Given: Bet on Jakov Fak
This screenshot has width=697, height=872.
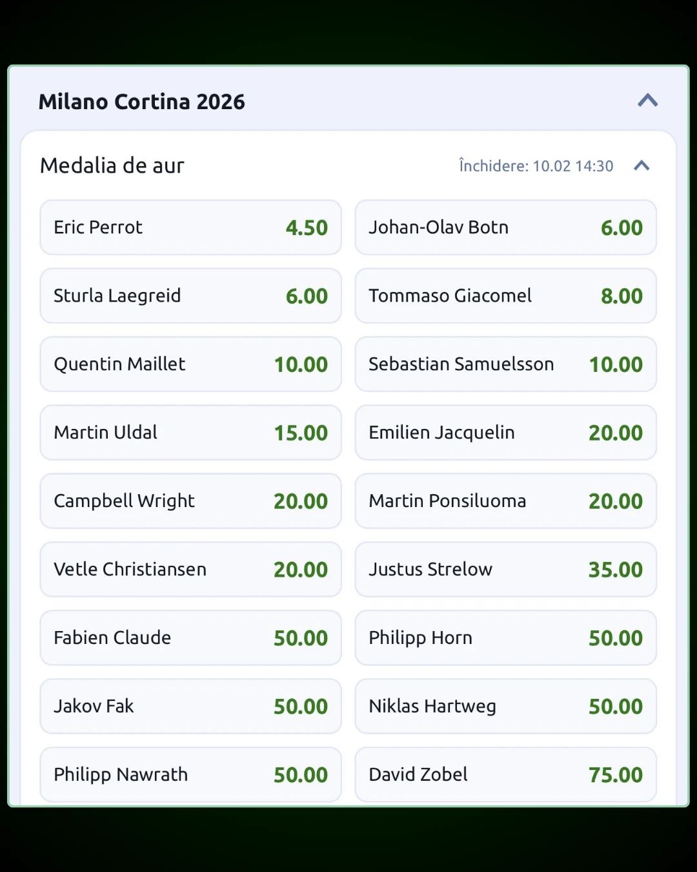Looking at the screenshot, I should (x=190, y=707).
